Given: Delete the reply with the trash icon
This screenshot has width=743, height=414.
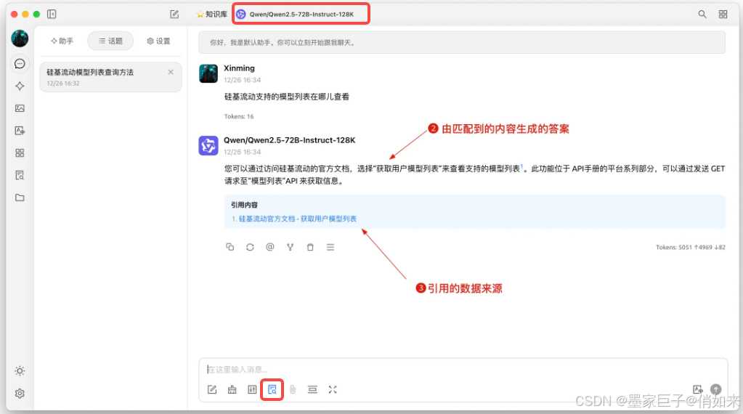Looking at the screenshot, I should click(310, 247).
